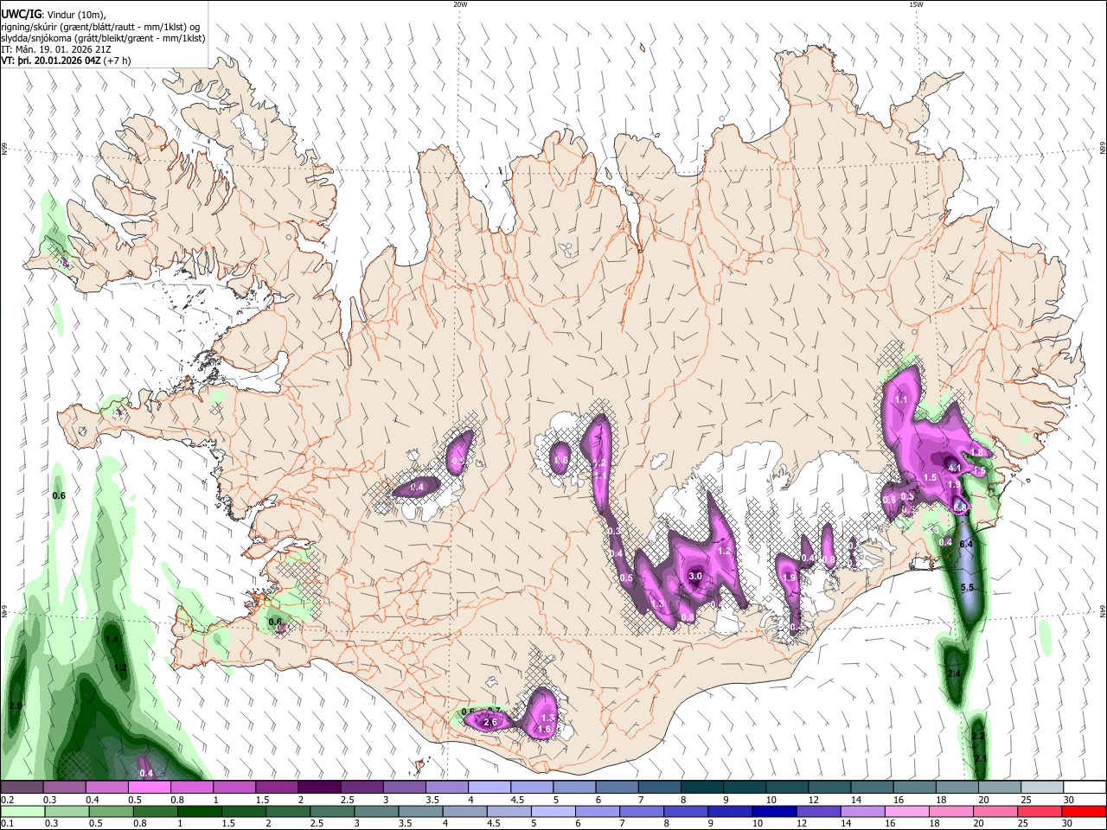
Task: Click the '6.8' precipitation value label
Action: click(961, 507)
